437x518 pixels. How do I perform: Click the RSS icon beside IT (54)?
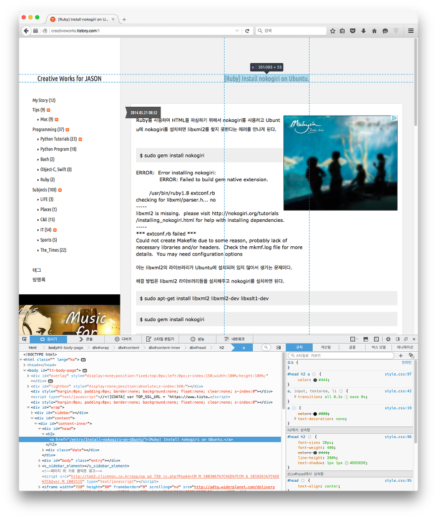(55, 230)
